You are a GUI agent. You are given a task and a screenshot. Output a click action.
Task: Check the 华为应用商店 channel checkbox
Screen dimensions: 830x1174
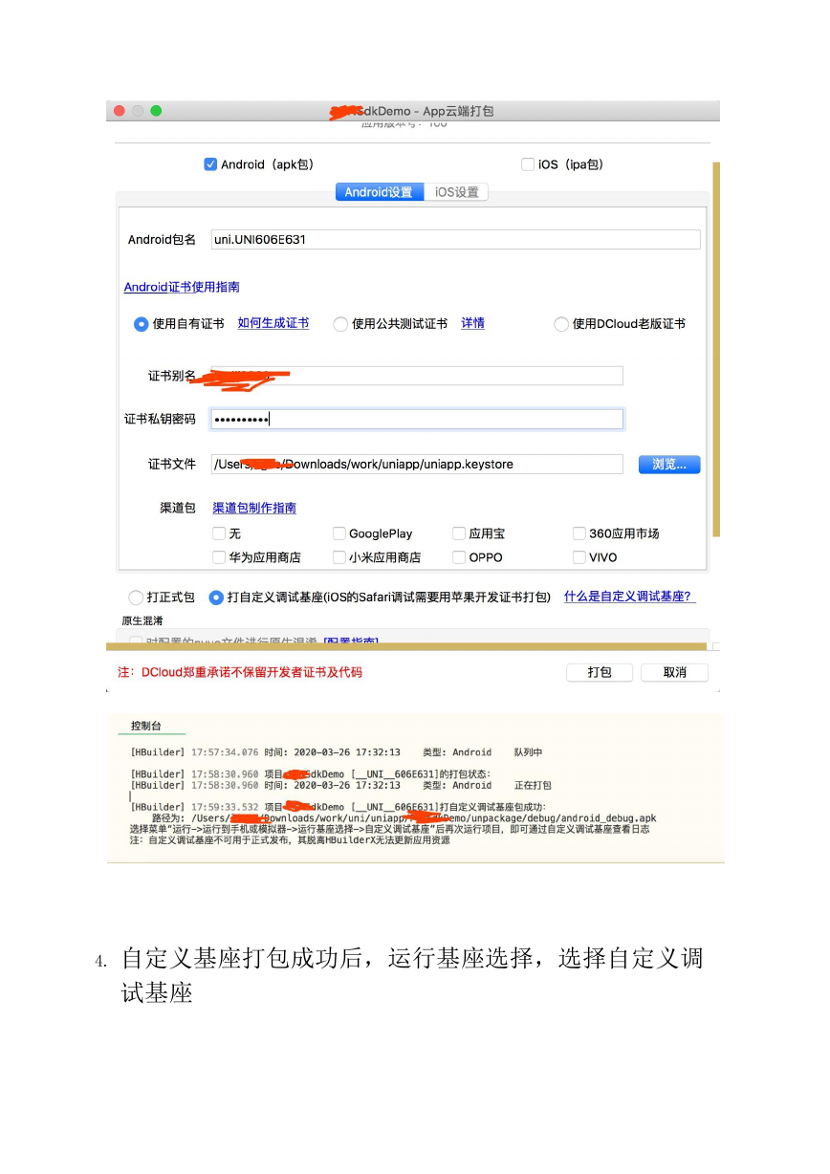pyautogui.click(x=219, y=557)
